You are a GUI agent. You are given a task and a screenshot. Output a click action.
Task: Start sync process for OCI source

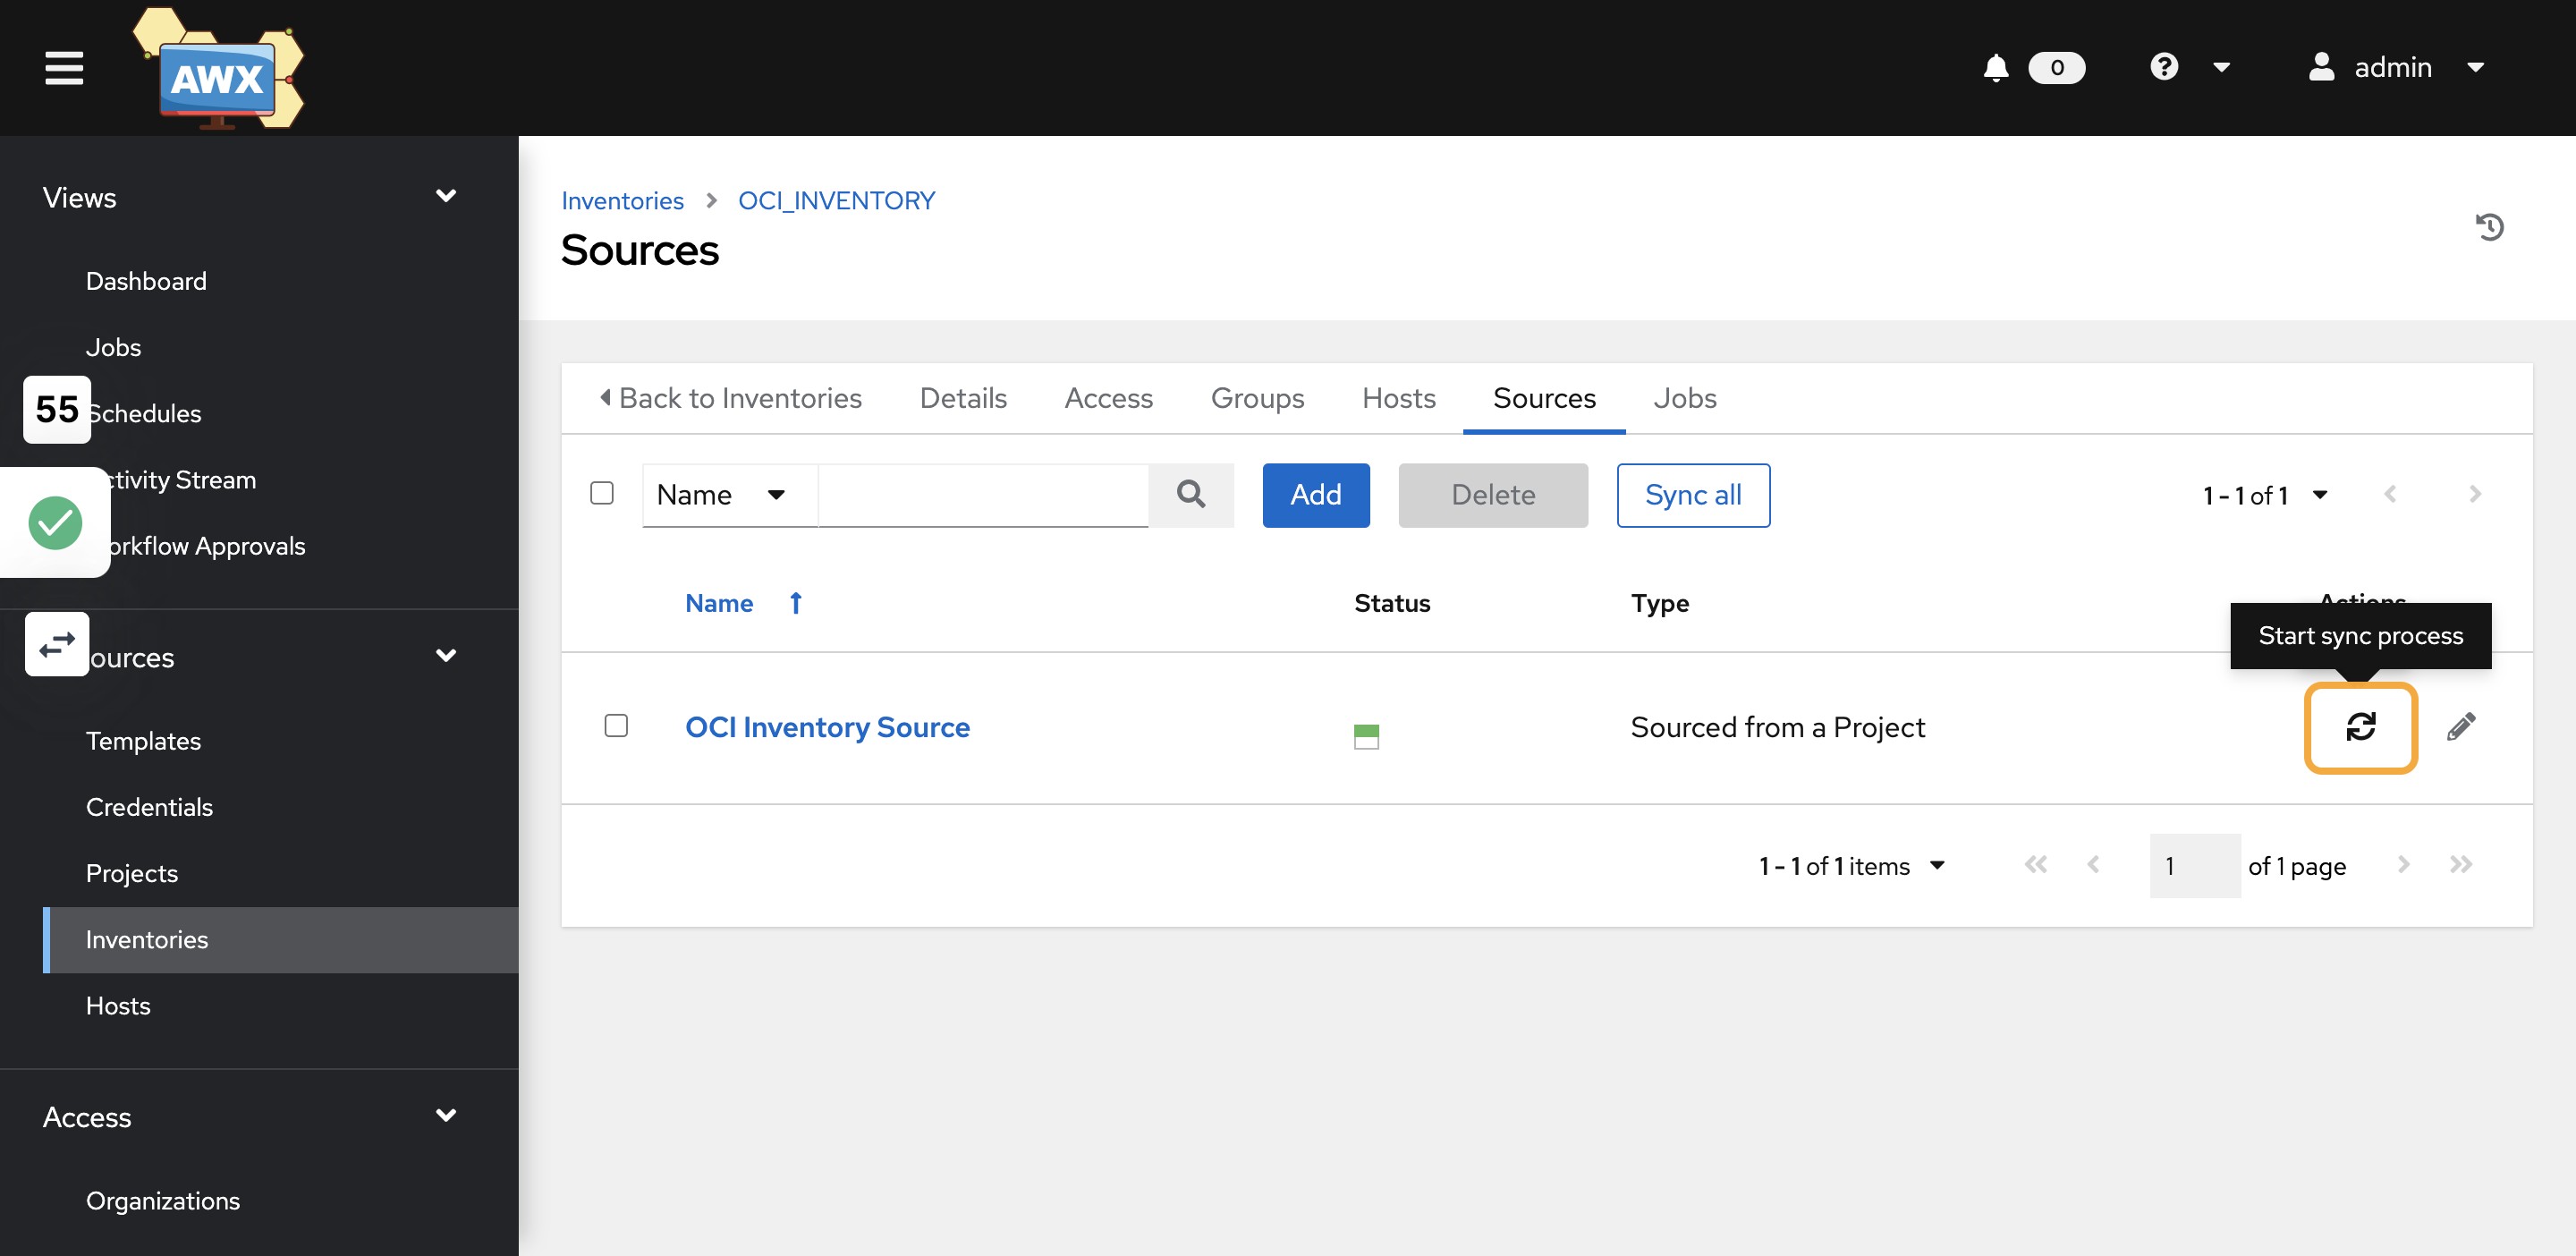2360,727
